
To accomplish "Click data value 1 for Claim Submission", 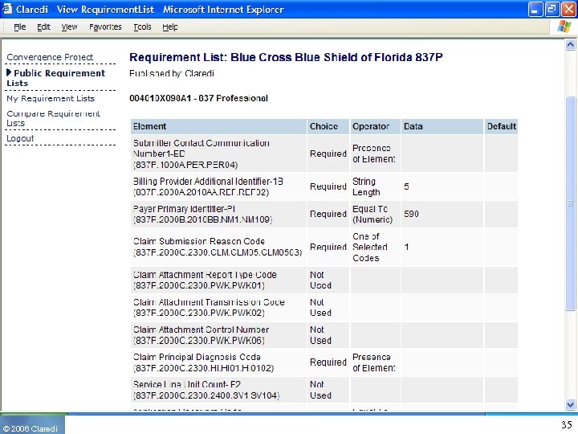I will coord(406,247).
